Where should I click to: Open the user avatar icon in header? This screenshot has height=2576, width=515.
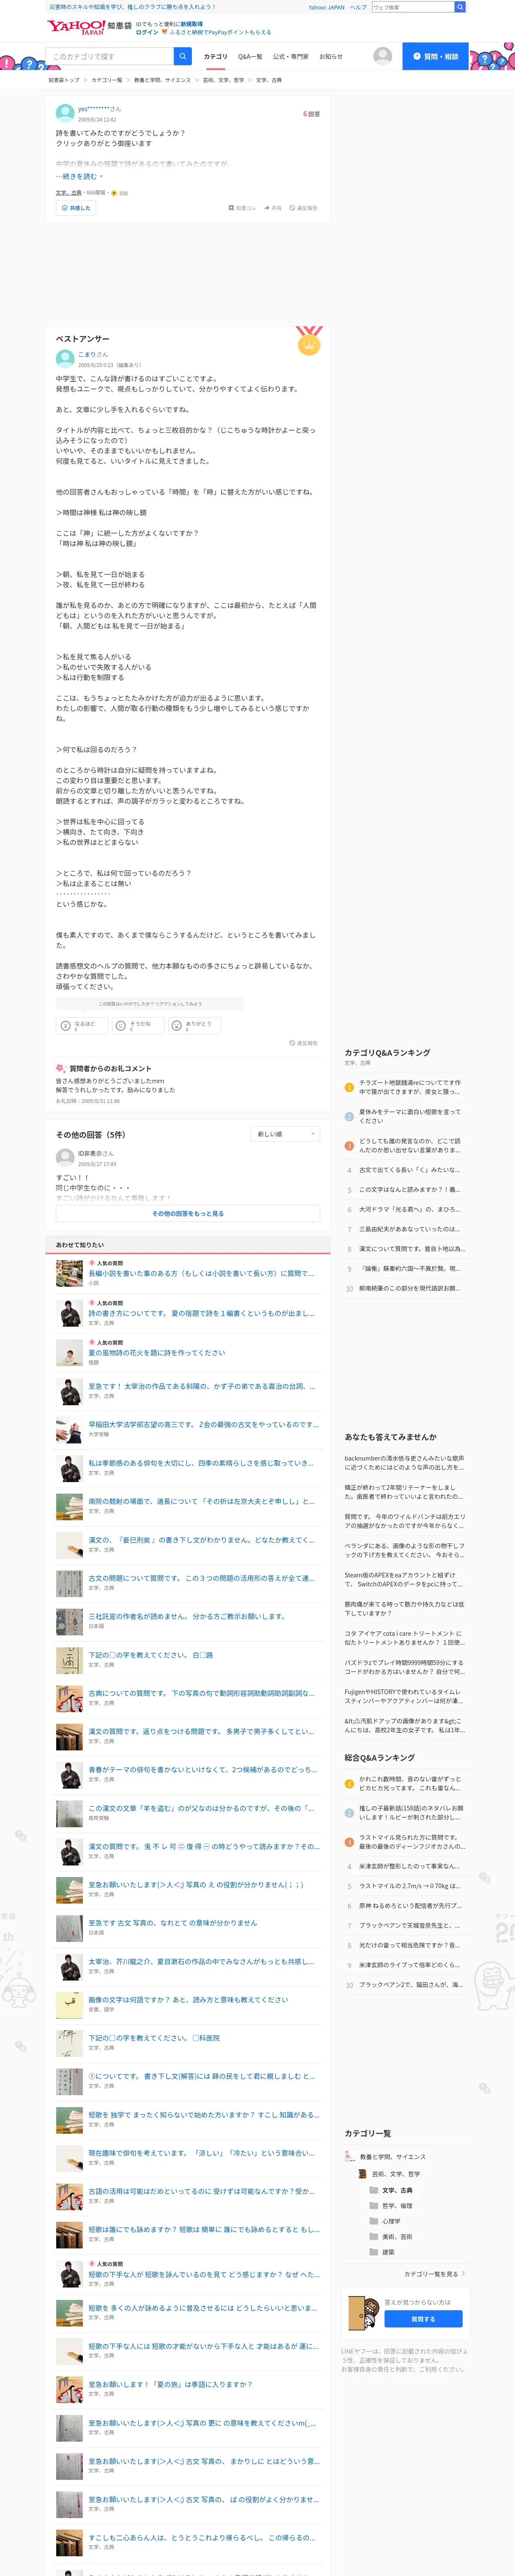[383, 56]
